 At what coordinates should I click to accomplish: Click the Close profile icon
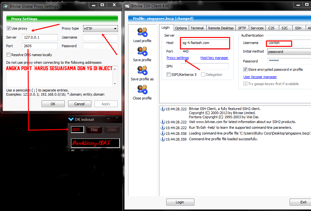(x=142, y=89)
